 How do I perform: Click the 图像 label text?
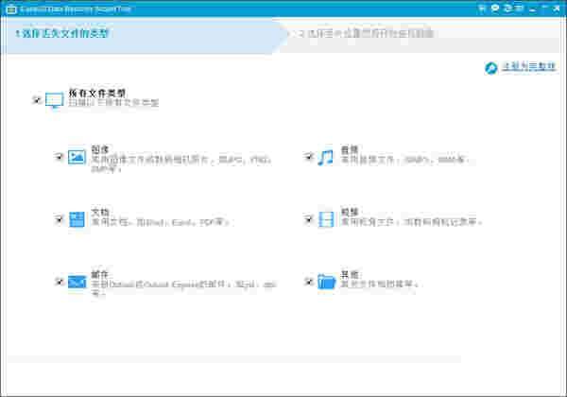[100, 149]
